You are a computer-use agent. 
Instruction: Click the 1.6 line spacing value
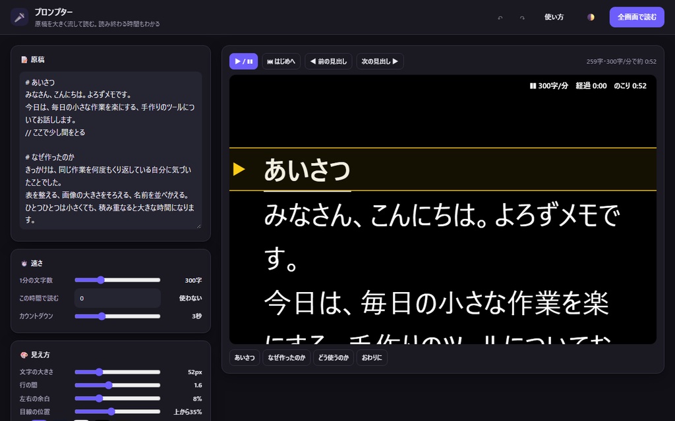tap(198, 385)
